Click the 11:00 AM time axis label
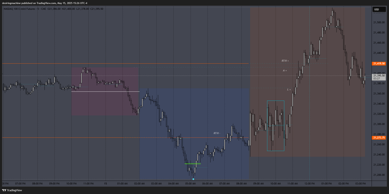Screen dimensions: 389x194 click(x=293, y=183)
